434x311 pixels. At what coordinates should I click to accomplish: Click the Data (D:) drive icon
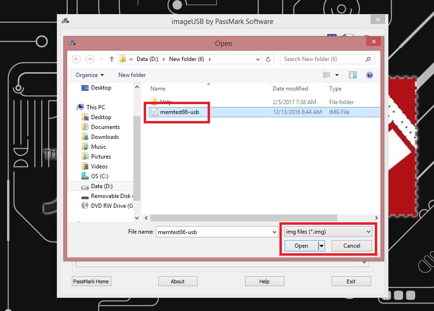pyautogui.click(x=85, y=187)
